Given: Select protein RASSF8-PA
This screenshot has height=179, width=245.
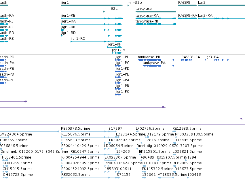Looking at the screenshot, I should pyautogui.click(x=187, y=60).
